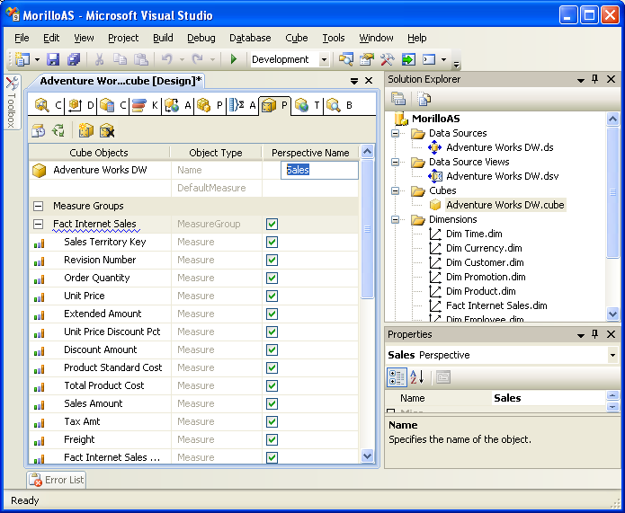Collapse the Fact Internet Sales group
This screenshot has width=625, height=513.
pyautogui.click(x=39, y=224)
